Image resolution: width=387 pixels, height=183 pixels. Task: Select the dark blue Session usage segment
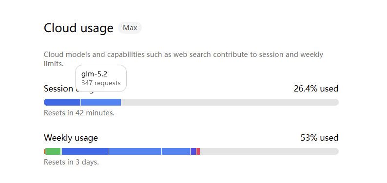tap(62, 102)
